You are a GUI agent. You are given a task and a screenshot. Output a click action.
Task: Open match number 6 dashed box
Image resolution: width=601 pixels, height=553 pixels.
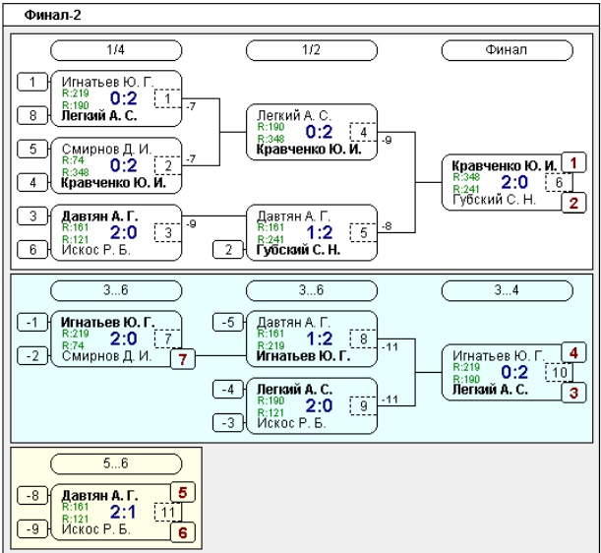point(559,183)
